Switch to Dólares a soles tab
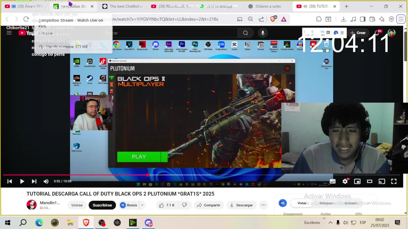Viewport: 408px width, 229px height. pyautogui.click(x=268, y=6)
